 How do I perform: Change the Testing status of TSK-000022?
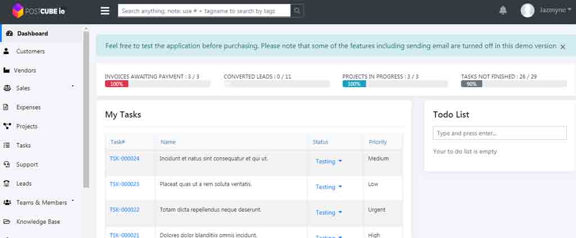coord(328,213)
